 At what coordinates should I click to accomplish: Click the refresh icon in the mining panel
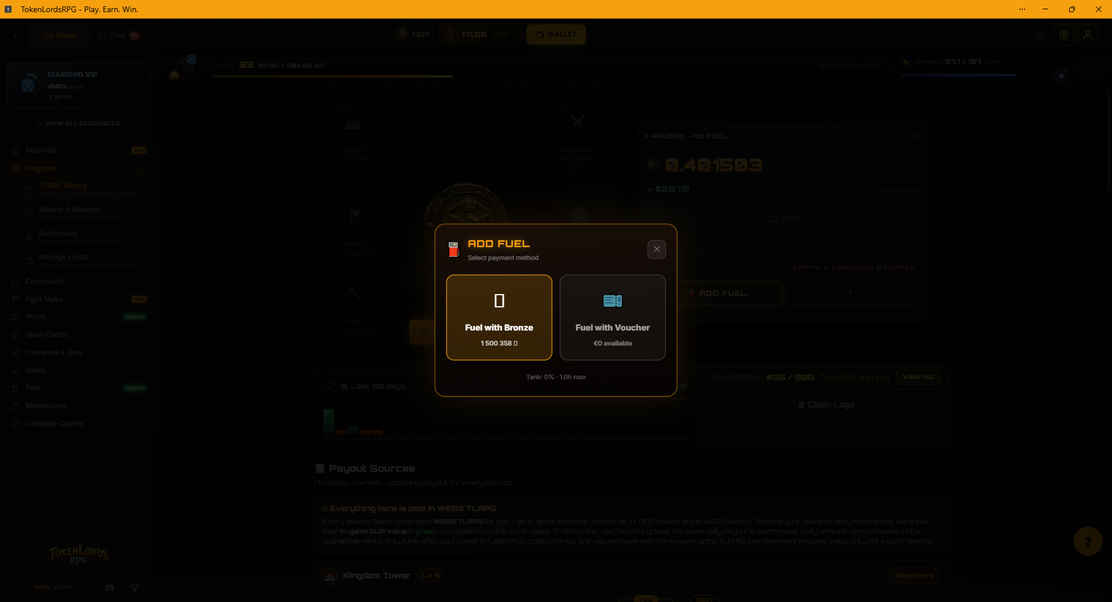point(917,136)
